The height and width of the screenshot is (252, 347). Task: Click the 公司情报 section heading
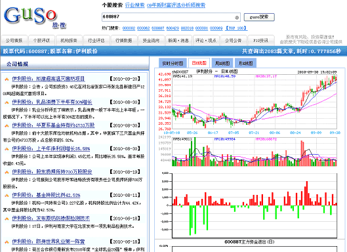click(x=17, y=64)
